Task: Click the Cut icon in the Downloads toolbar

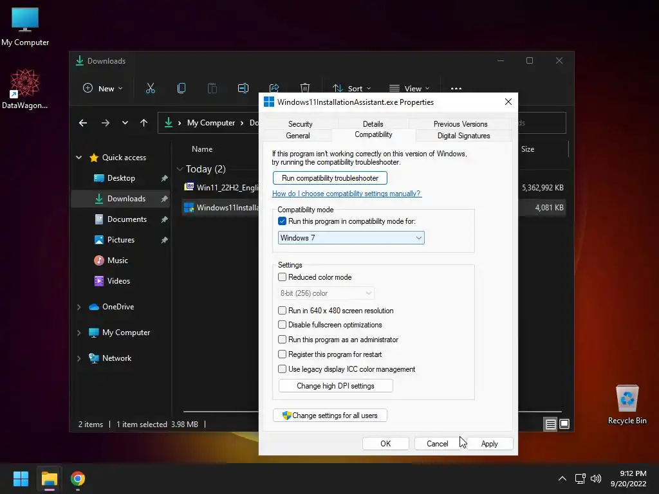Action: 151,88
